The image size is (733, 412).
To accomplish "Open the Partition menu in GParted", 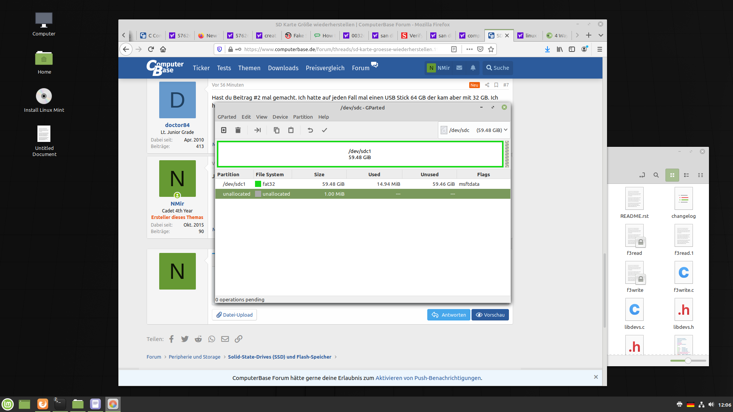I will (x=303, y=117).
